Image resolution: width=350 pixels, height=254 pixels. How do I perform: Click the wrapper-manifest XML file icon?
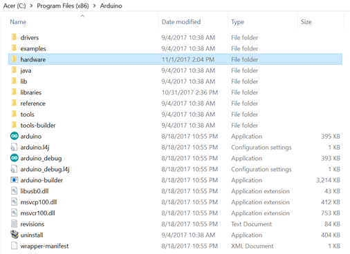point(15,246)
